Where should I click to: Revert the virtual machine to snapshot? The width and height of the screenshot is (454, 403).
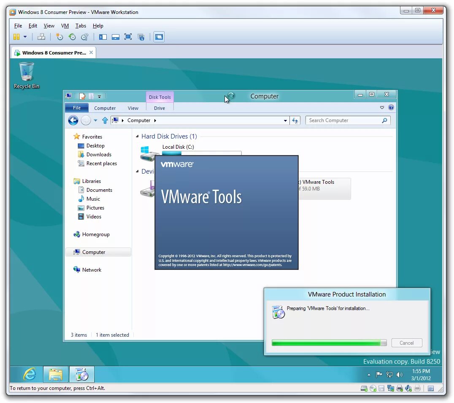point(72,37)
